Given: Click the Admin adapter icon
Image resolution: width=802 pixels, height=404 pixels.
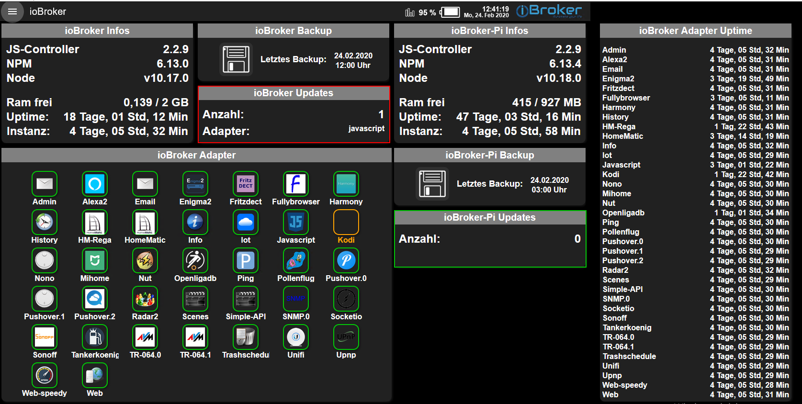Looking at the screenshot, I should click(45, 184).
